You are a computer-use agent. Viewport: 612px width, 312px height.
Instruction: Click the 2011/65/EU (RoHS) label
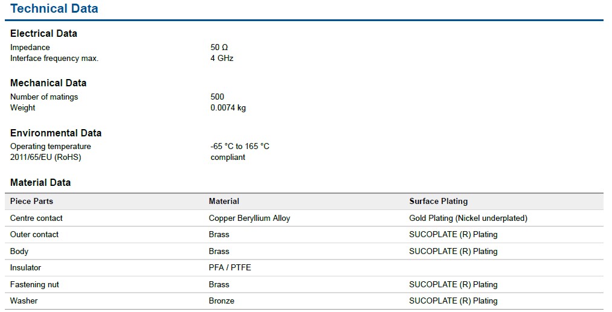46,157
